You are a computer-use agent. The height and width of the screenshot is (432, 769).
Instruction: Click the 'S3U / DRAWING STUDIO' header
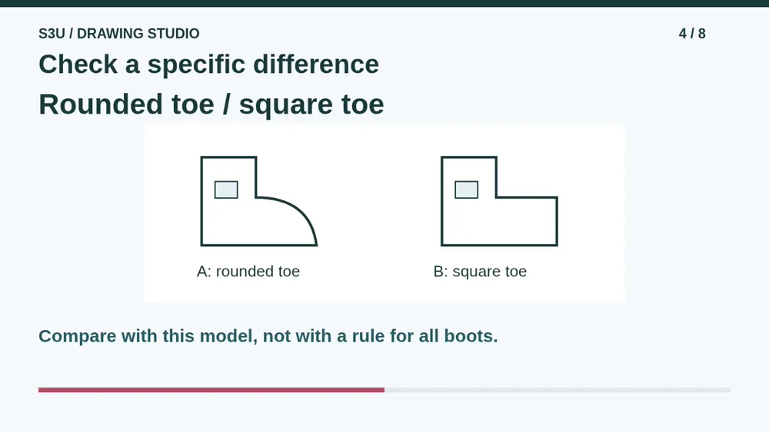point(119,34)
